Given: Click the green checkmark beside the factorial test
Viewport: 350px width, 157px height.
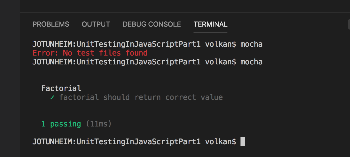Looking at the screenshot, I should [52, 97].
